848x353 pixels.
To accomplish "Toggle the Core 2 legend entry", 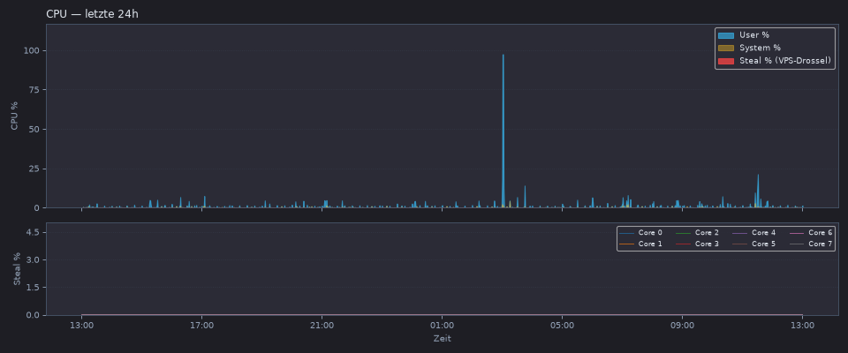I will [698, 233].
